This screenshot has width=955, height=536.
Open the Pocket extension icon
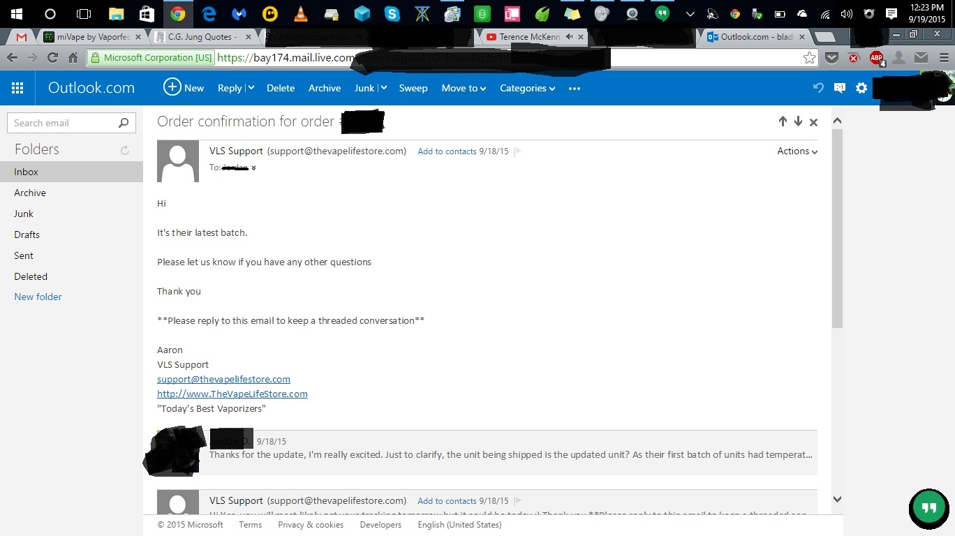pos(831,58)
